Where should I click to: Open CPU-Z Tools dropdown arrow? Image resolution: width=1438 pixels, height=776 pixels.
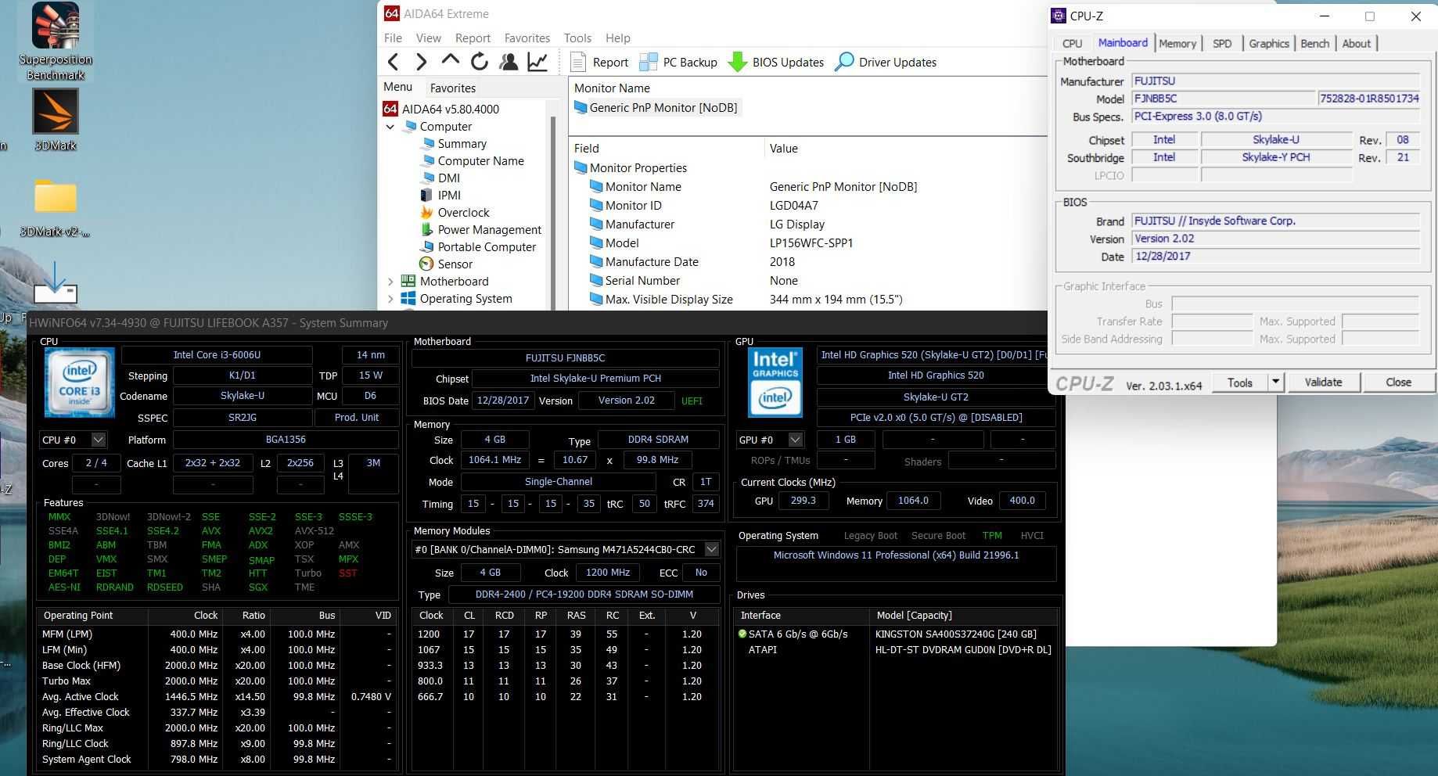coord(1275,382)
